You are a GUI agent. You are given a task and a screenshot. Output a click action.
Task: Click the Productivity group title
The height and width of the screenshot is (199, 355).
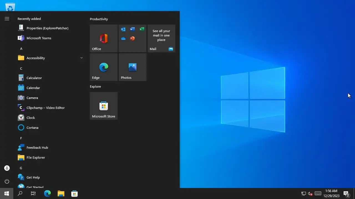(99, 19)
